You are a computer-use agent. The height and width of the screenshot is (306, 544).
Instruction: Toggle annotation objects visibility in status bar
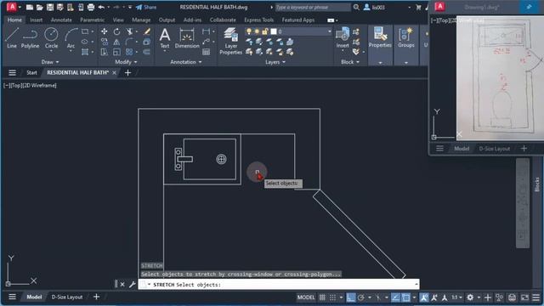click(423, 297)
